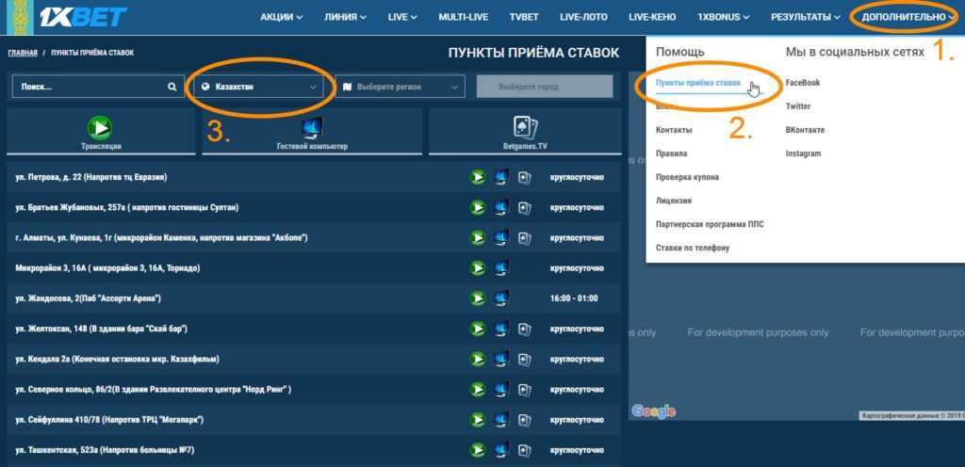965x467 pixels.
Task: Expand the Выберите регион dropdown
Action: click(x=401, y=87)
